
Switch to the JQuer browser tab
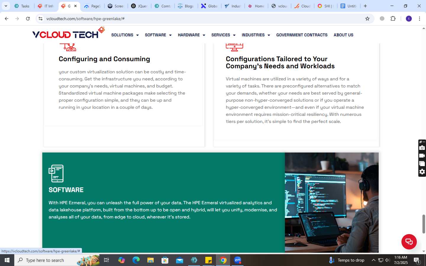[x=139, y=6]
